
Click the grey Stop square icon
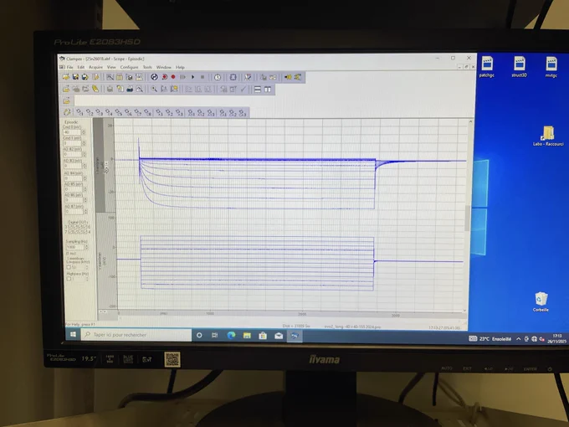[x=202, y=77]
